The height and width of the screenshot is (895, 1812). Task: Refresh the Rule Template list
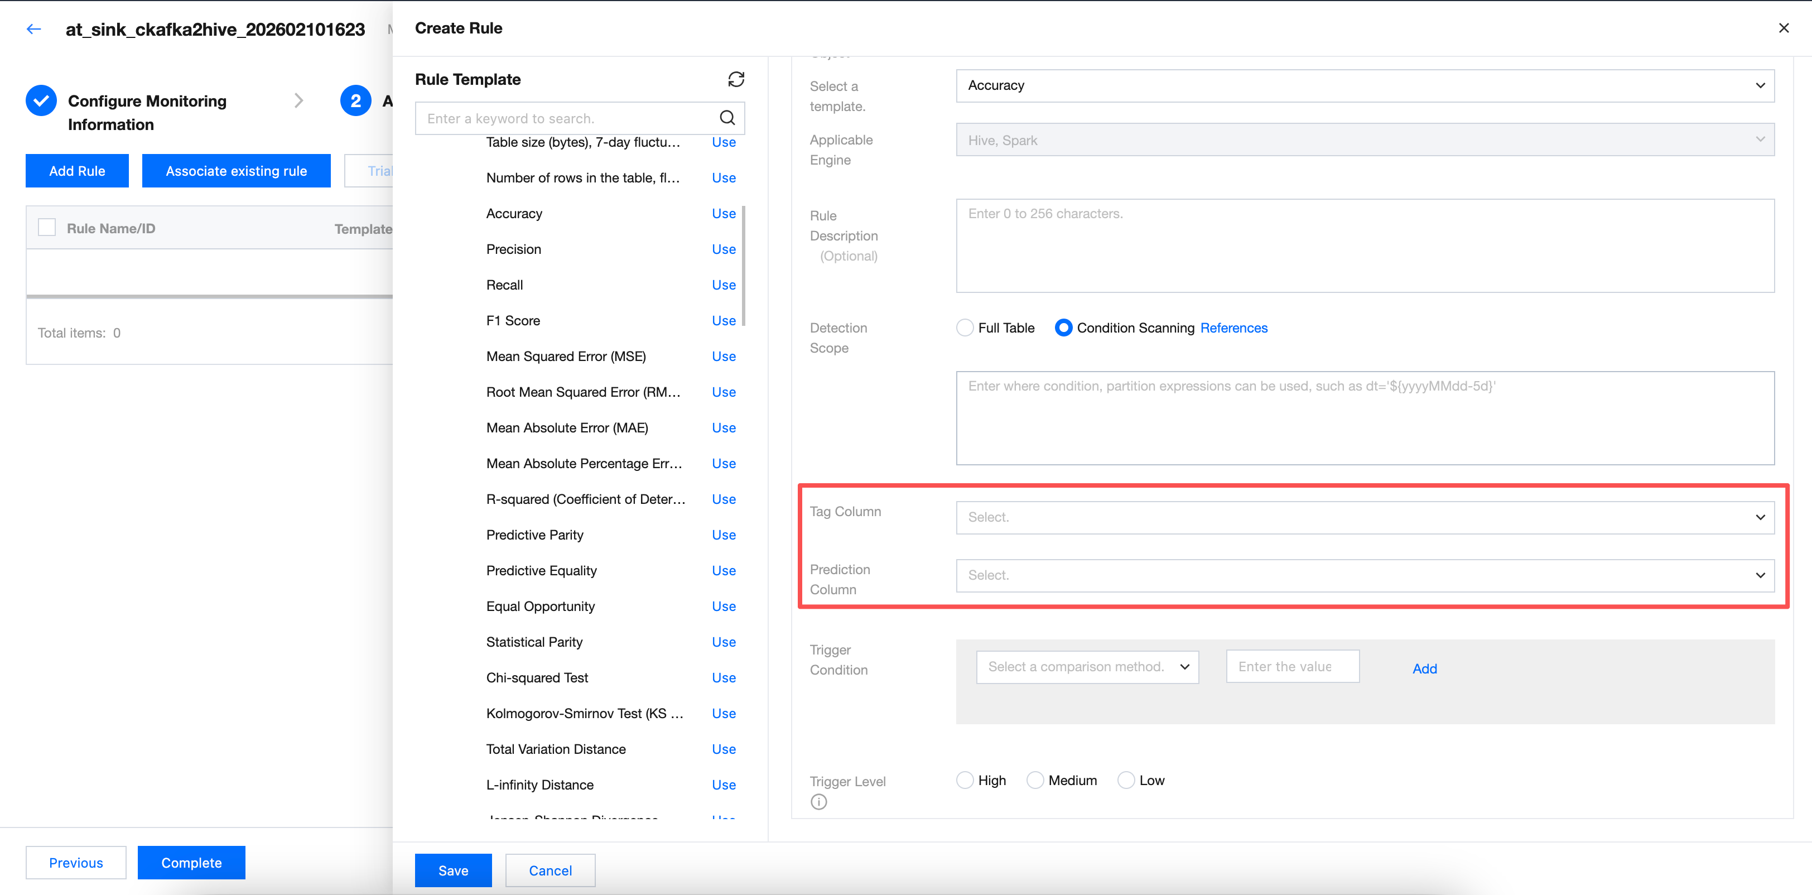tap(736, 79)
